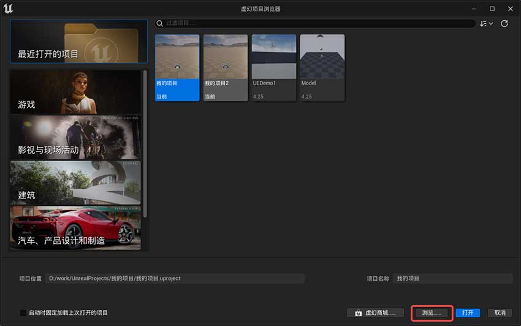The width and height of the screenshot is (521, 326).
Task: Select the Model project thumbnail
Action: (322, 67)
